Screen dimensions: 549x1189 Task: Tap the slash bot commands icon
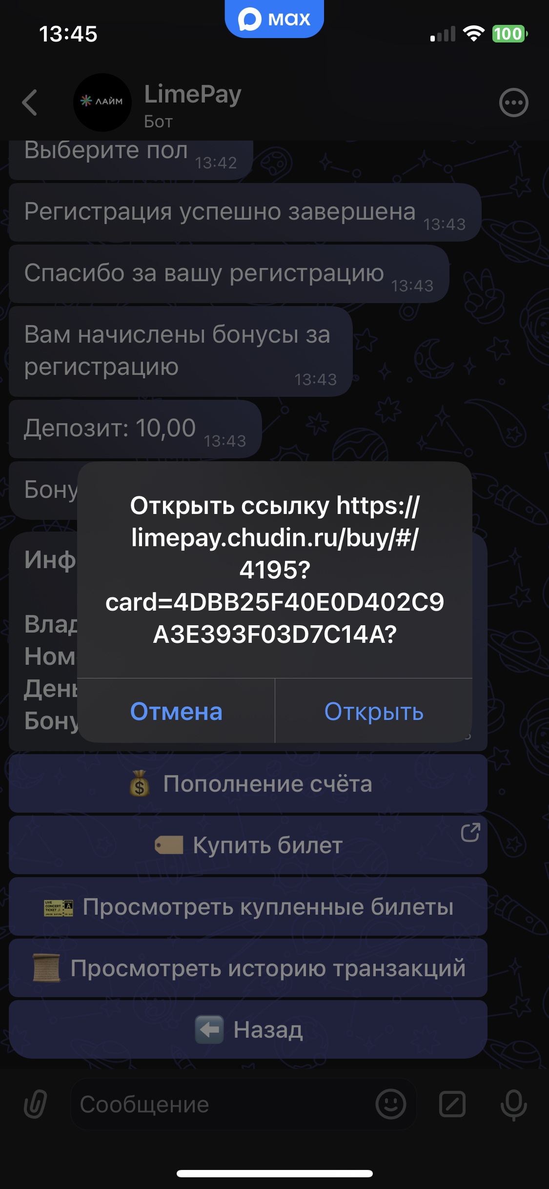[452, 1104]
